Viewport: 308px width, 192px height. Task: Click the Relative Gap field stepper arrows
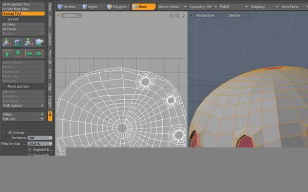coord(50,144)
